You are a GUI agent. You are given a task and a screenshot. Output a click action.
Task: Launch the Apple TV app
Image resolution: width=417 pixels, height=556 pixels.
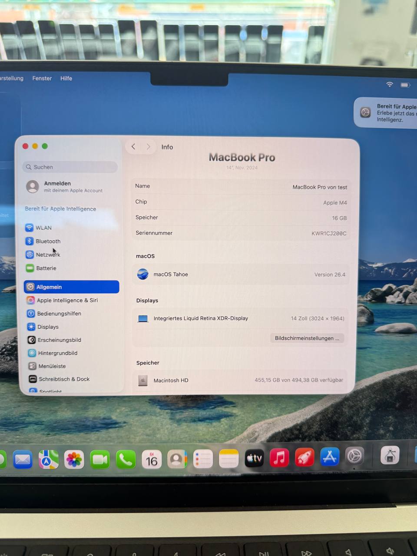(254, 458)
